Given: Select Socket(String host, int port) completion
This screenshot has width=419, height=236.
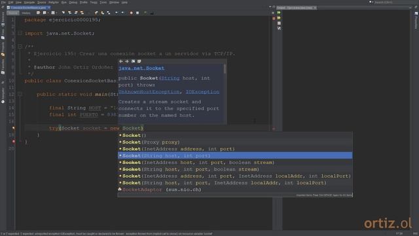Looking at the screenshot, I should tap(235, 155).
